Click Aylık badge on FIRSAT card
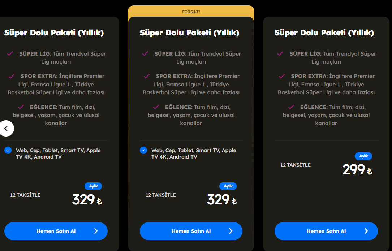This screenshot has height=251, width=392. click(x=228, y=186)
